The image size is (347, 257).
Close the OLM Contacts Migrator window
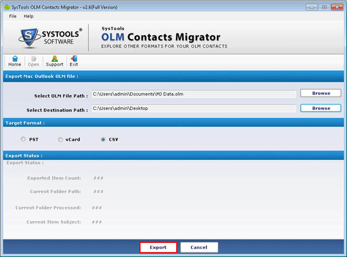click(x=337, y=8)
